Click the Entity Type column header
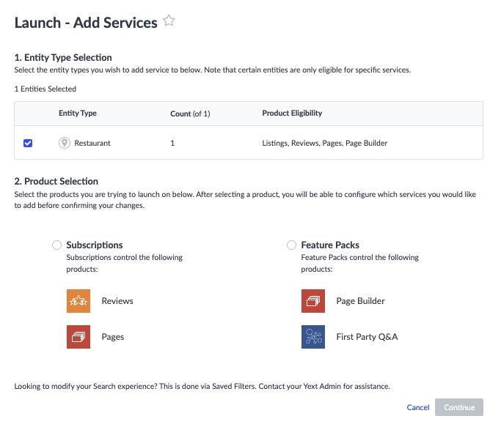Screen dimensions: 501x427 click(x=78, y=114)
